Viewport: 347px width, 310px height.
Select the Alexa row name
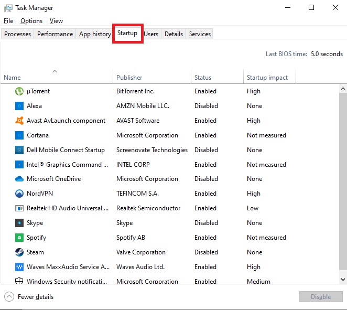pos(34,106)
